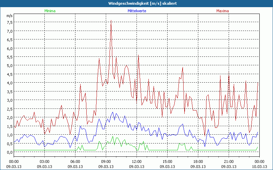Image resolution: width=273 pixels, height=170 pixels.
Task: Select the Mittelwerte legend label
Action: click(136, 11)
